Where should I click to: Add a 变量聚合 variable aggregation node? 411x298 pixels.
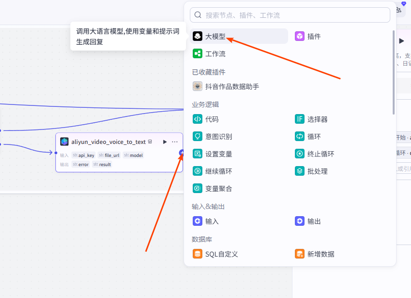tap(212, 189)
